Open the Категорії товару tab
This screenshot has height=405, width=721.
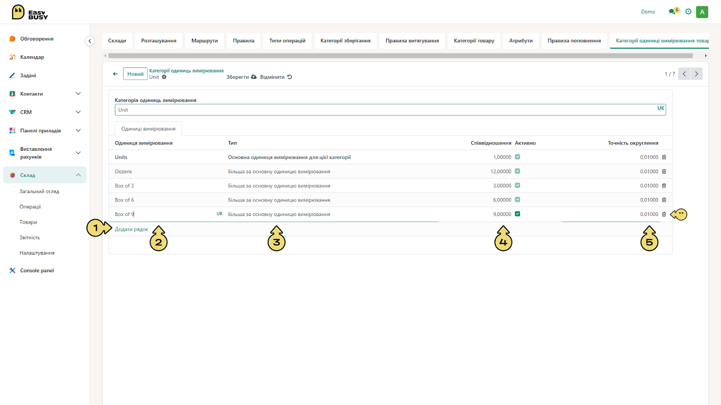click(x=474, y=40)
